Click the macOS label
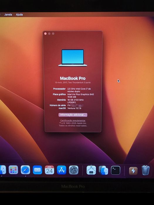 tap(62, 108)
